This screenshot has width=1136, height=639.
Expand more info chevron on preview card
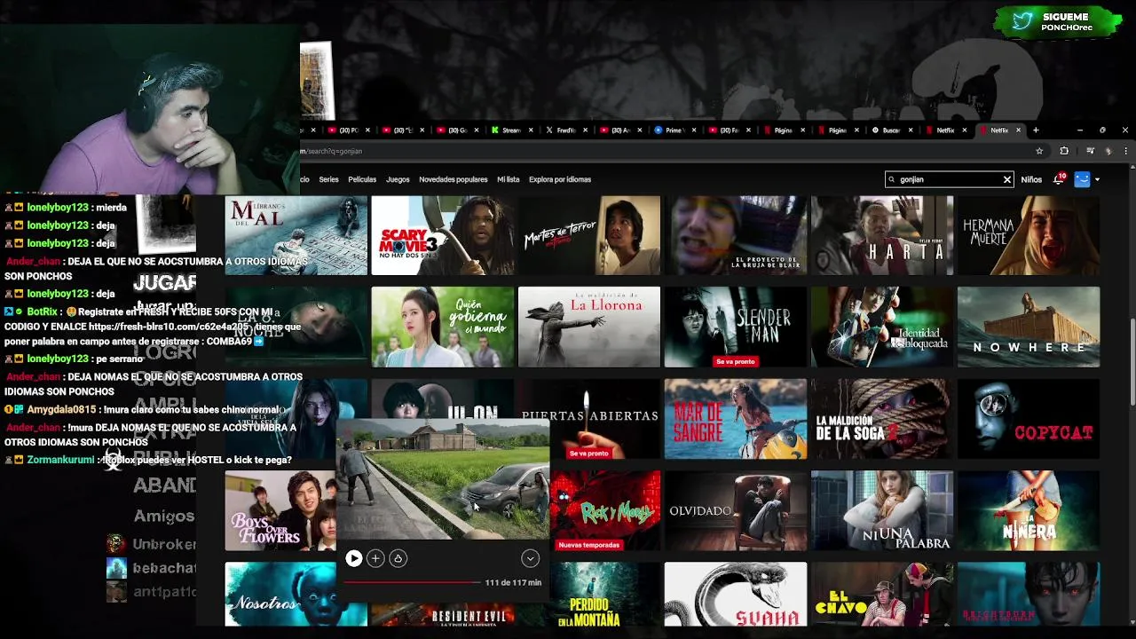coord(530,558)
